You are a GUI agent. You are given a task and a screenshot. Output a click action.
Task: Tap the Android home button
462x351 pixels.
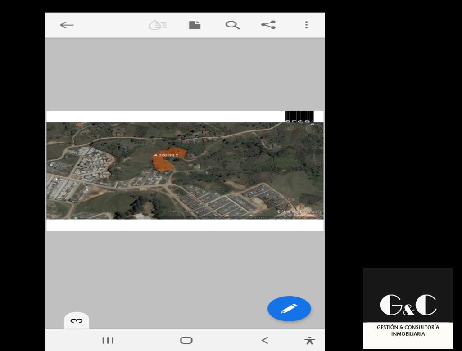[186, 340]
